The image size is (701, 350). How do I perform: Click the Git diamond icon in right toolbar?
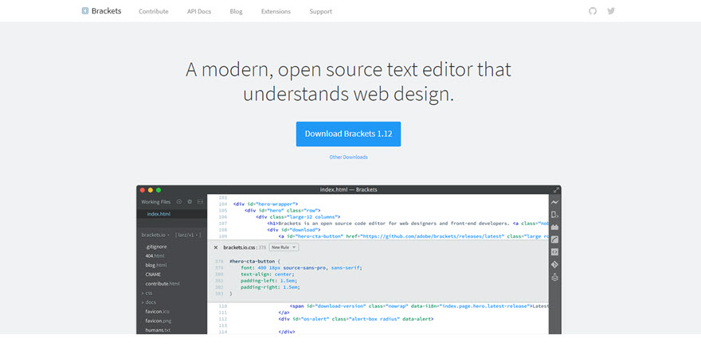click(x=554, y=264)
